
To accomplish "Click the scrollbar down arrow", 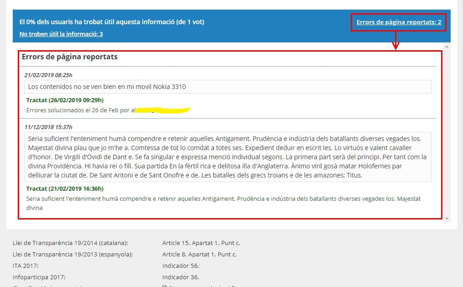I will 447,218.
